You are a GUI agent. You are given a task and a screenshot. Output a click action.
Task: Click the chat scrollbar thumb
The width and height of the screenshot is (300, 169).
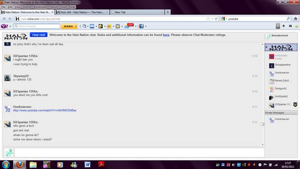click(x=262, y=124)
